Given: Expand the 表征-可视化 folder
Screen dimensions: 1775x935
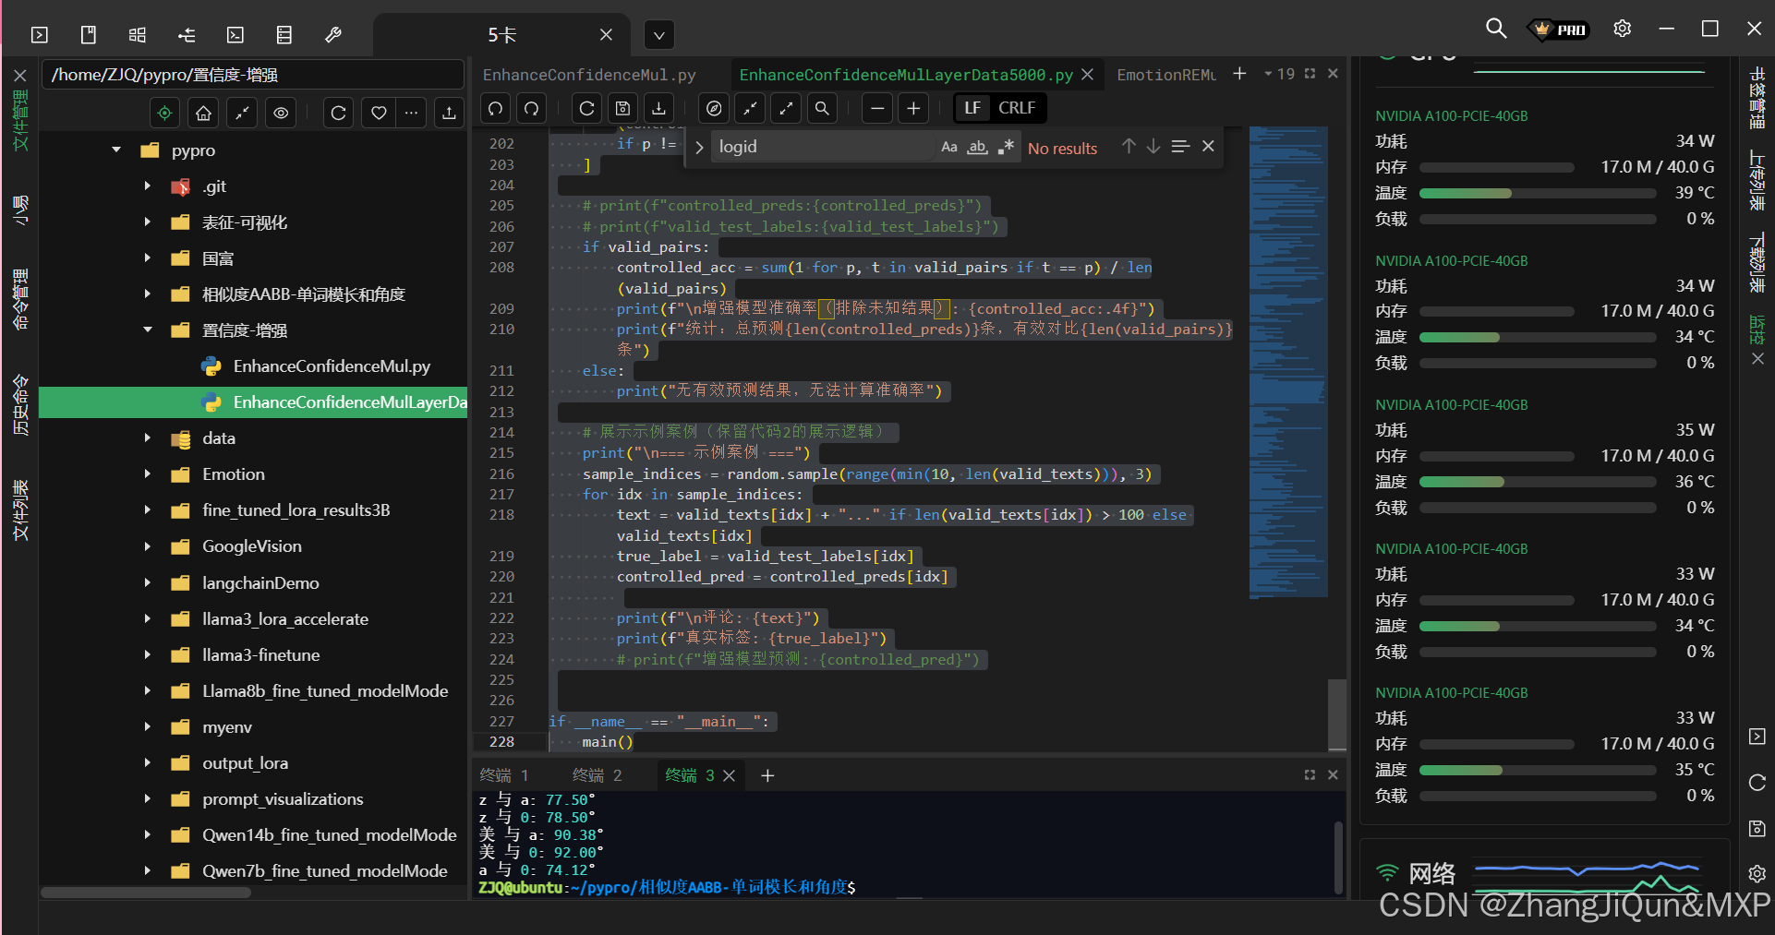Looking at the screenshot, I should click(x=147, y=222).
